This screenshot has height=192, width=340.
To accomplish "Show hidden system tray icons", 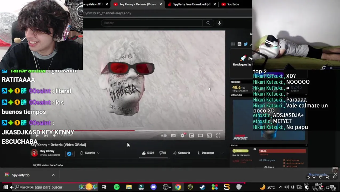I will [281, 187].
